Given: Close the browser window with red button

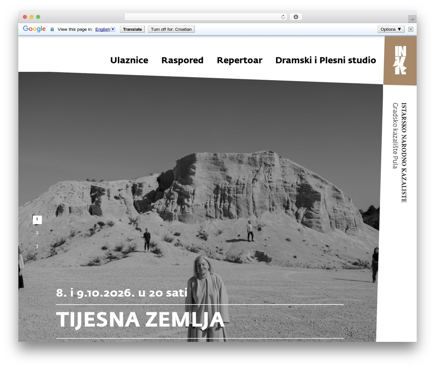Looking at the screenshot, I should click(25, 17).
